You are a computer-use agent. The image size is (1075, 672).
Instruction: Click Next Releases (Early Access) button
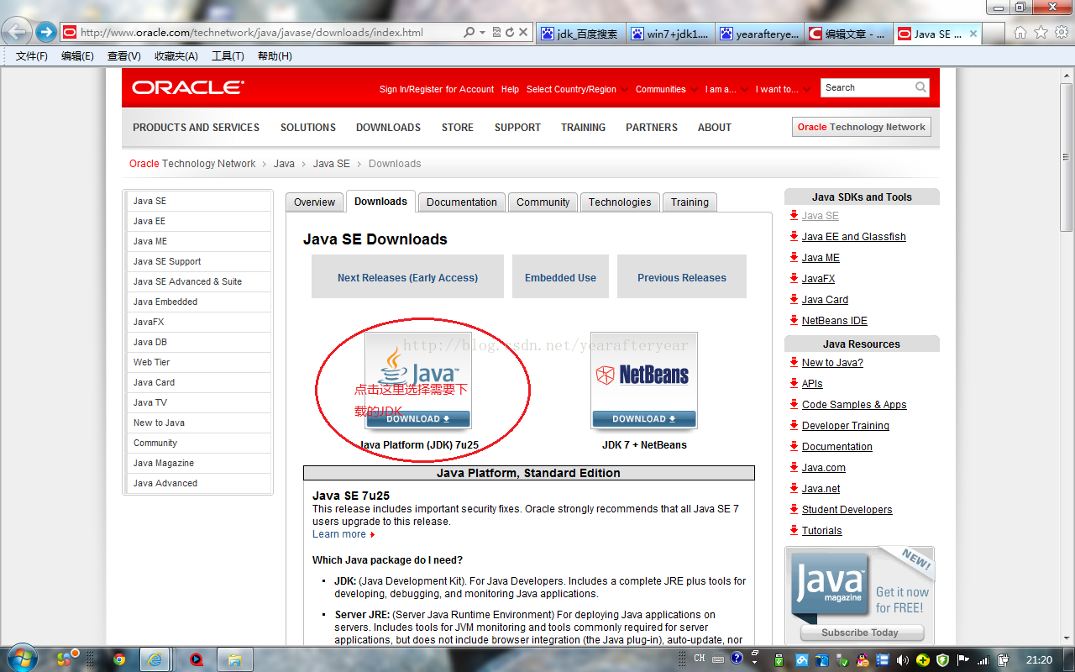click(x=407, y=277)
